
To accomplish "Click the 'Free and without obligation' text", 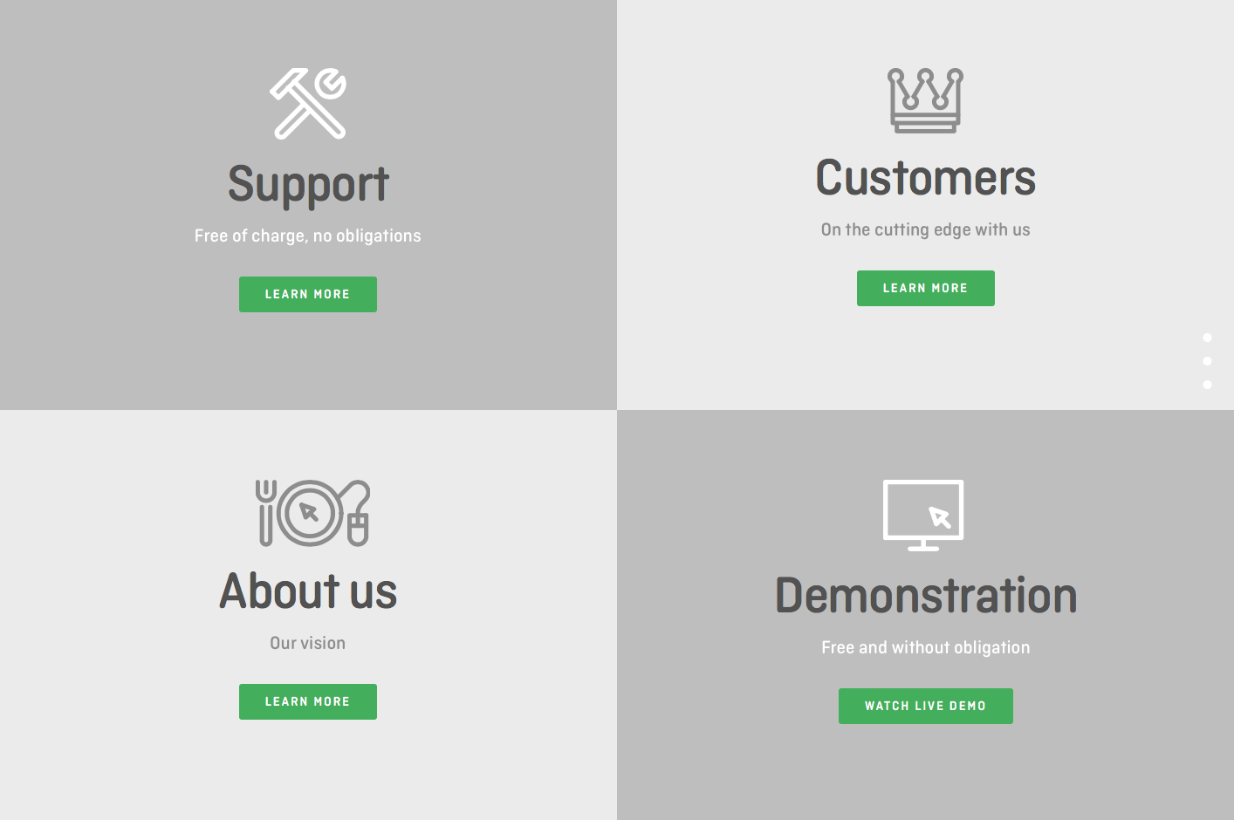I will [925, 647].
